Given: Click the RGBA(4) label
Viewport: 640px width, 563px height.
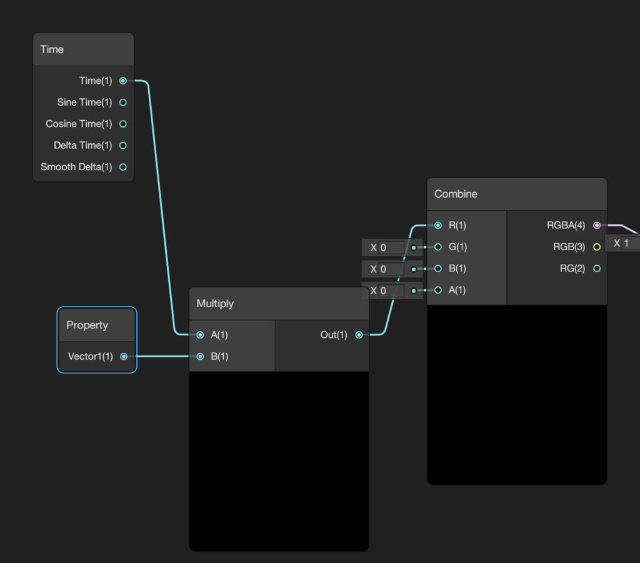Looking at the screenshot, I should coord(566,226).
